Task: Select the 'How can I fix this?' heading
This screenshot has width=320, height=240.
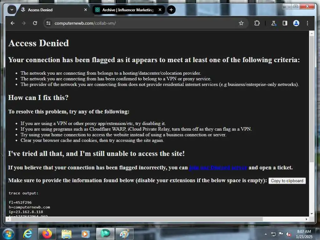Action: click(x=38, y=97)
